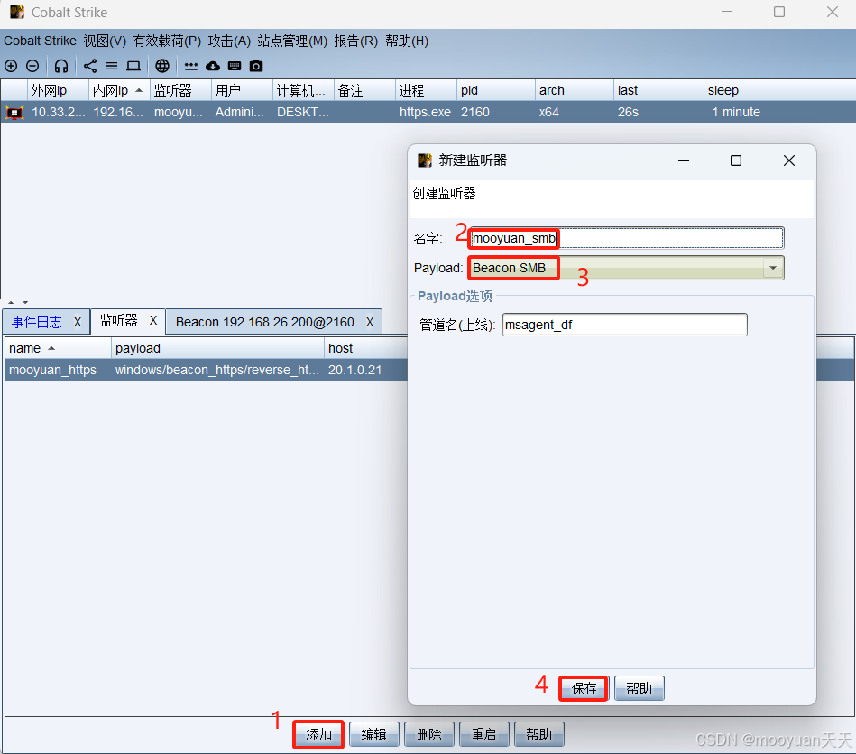Click the 编辑 button

point(374,734)
